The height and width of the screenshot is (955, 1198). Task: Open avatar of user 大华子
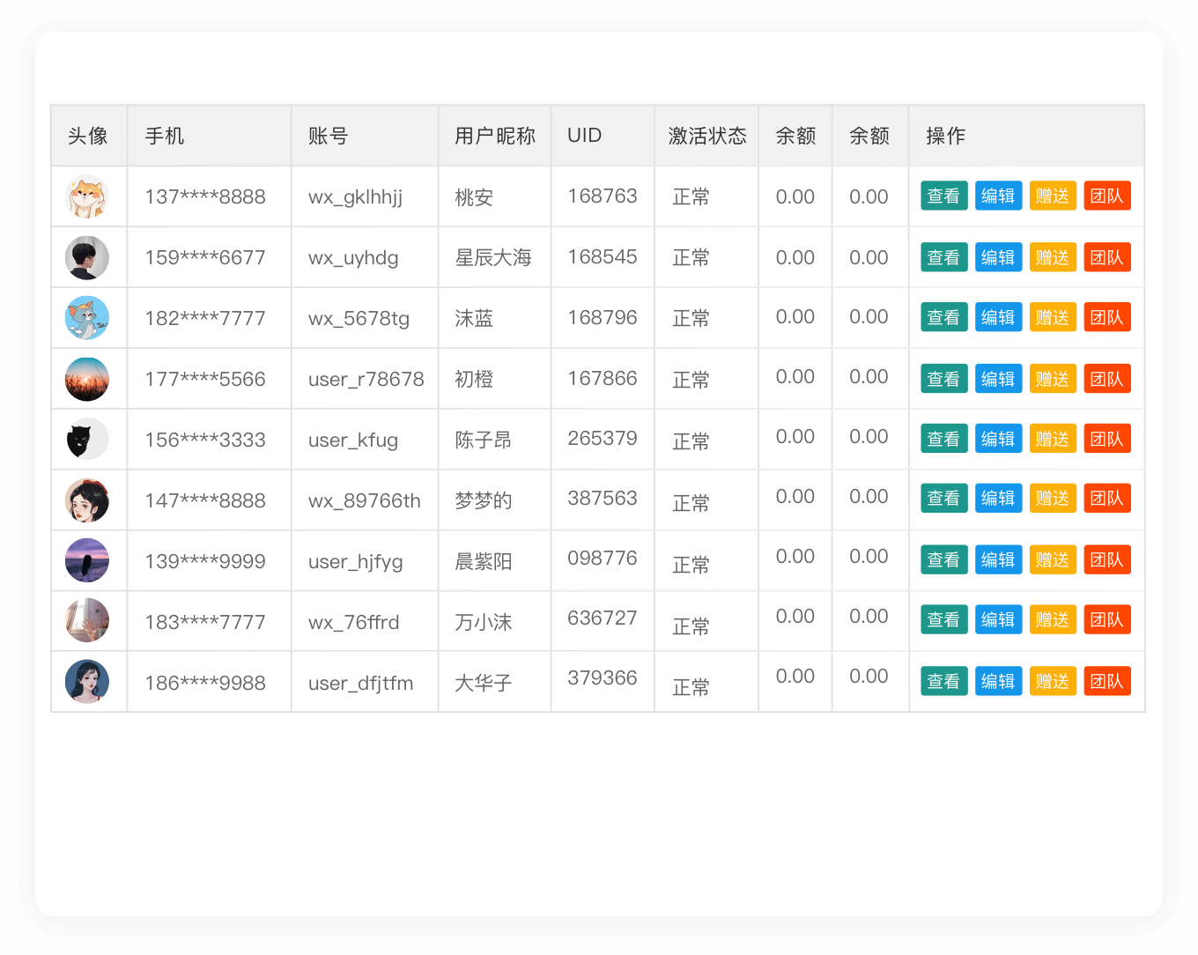(x=88, y=680)
